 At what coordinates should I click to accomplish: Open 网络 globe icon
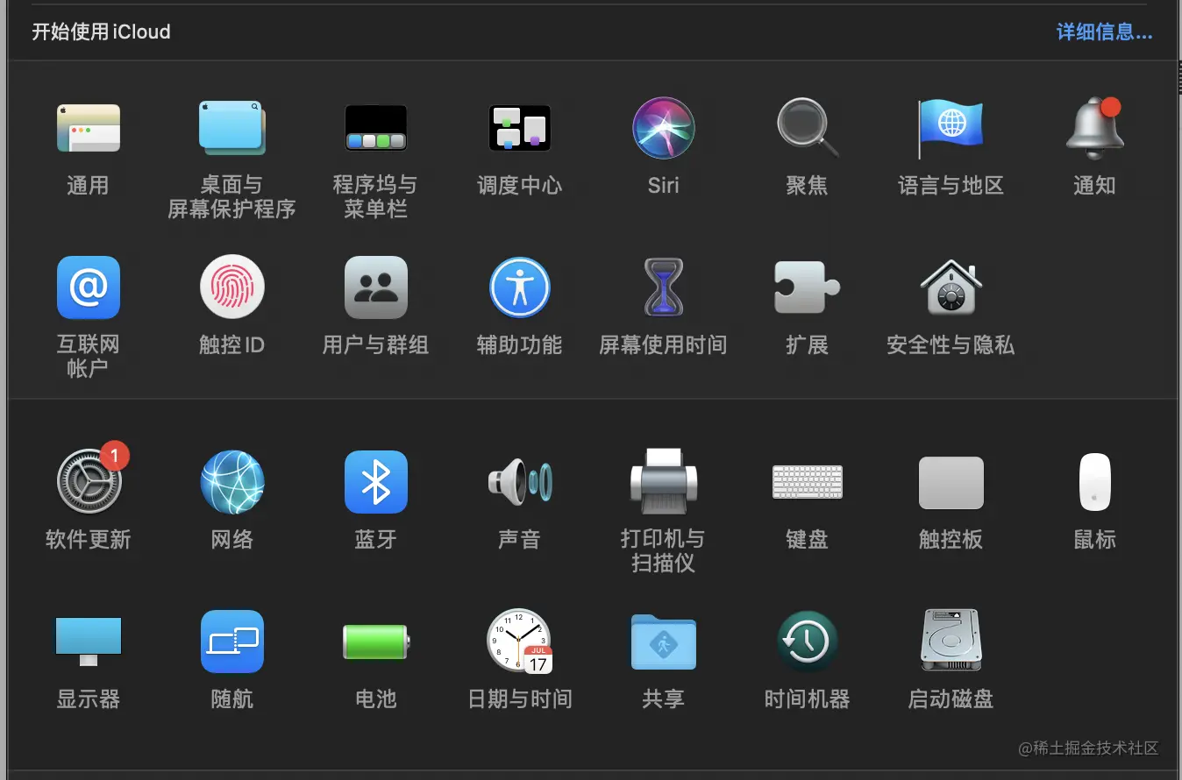232,482
